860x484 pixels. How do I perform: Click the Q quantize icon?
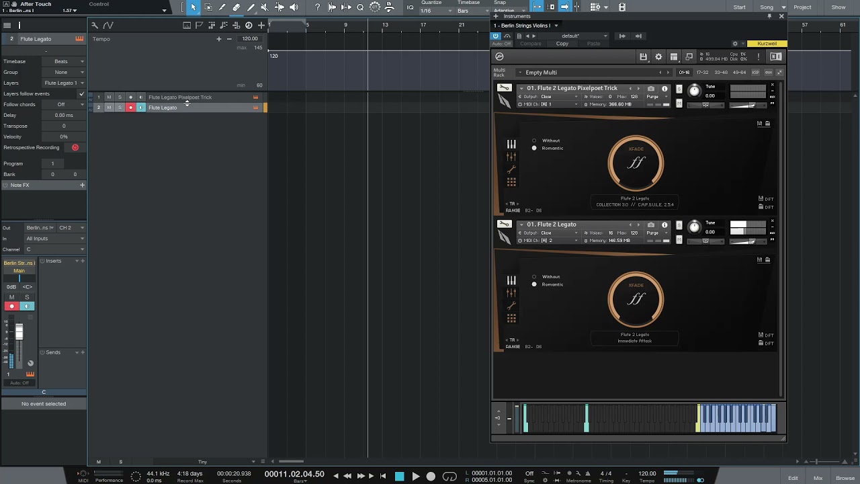(360, 7)
